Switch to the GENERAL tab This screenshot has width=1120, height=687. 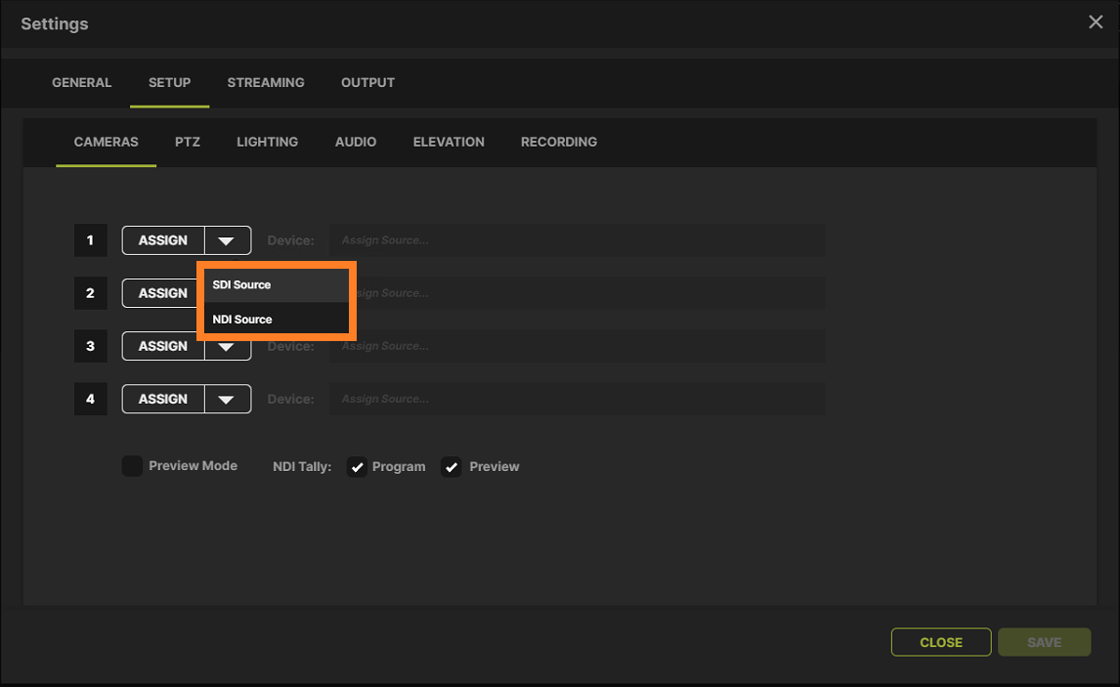pyautogui.click(x=81, y=83)
